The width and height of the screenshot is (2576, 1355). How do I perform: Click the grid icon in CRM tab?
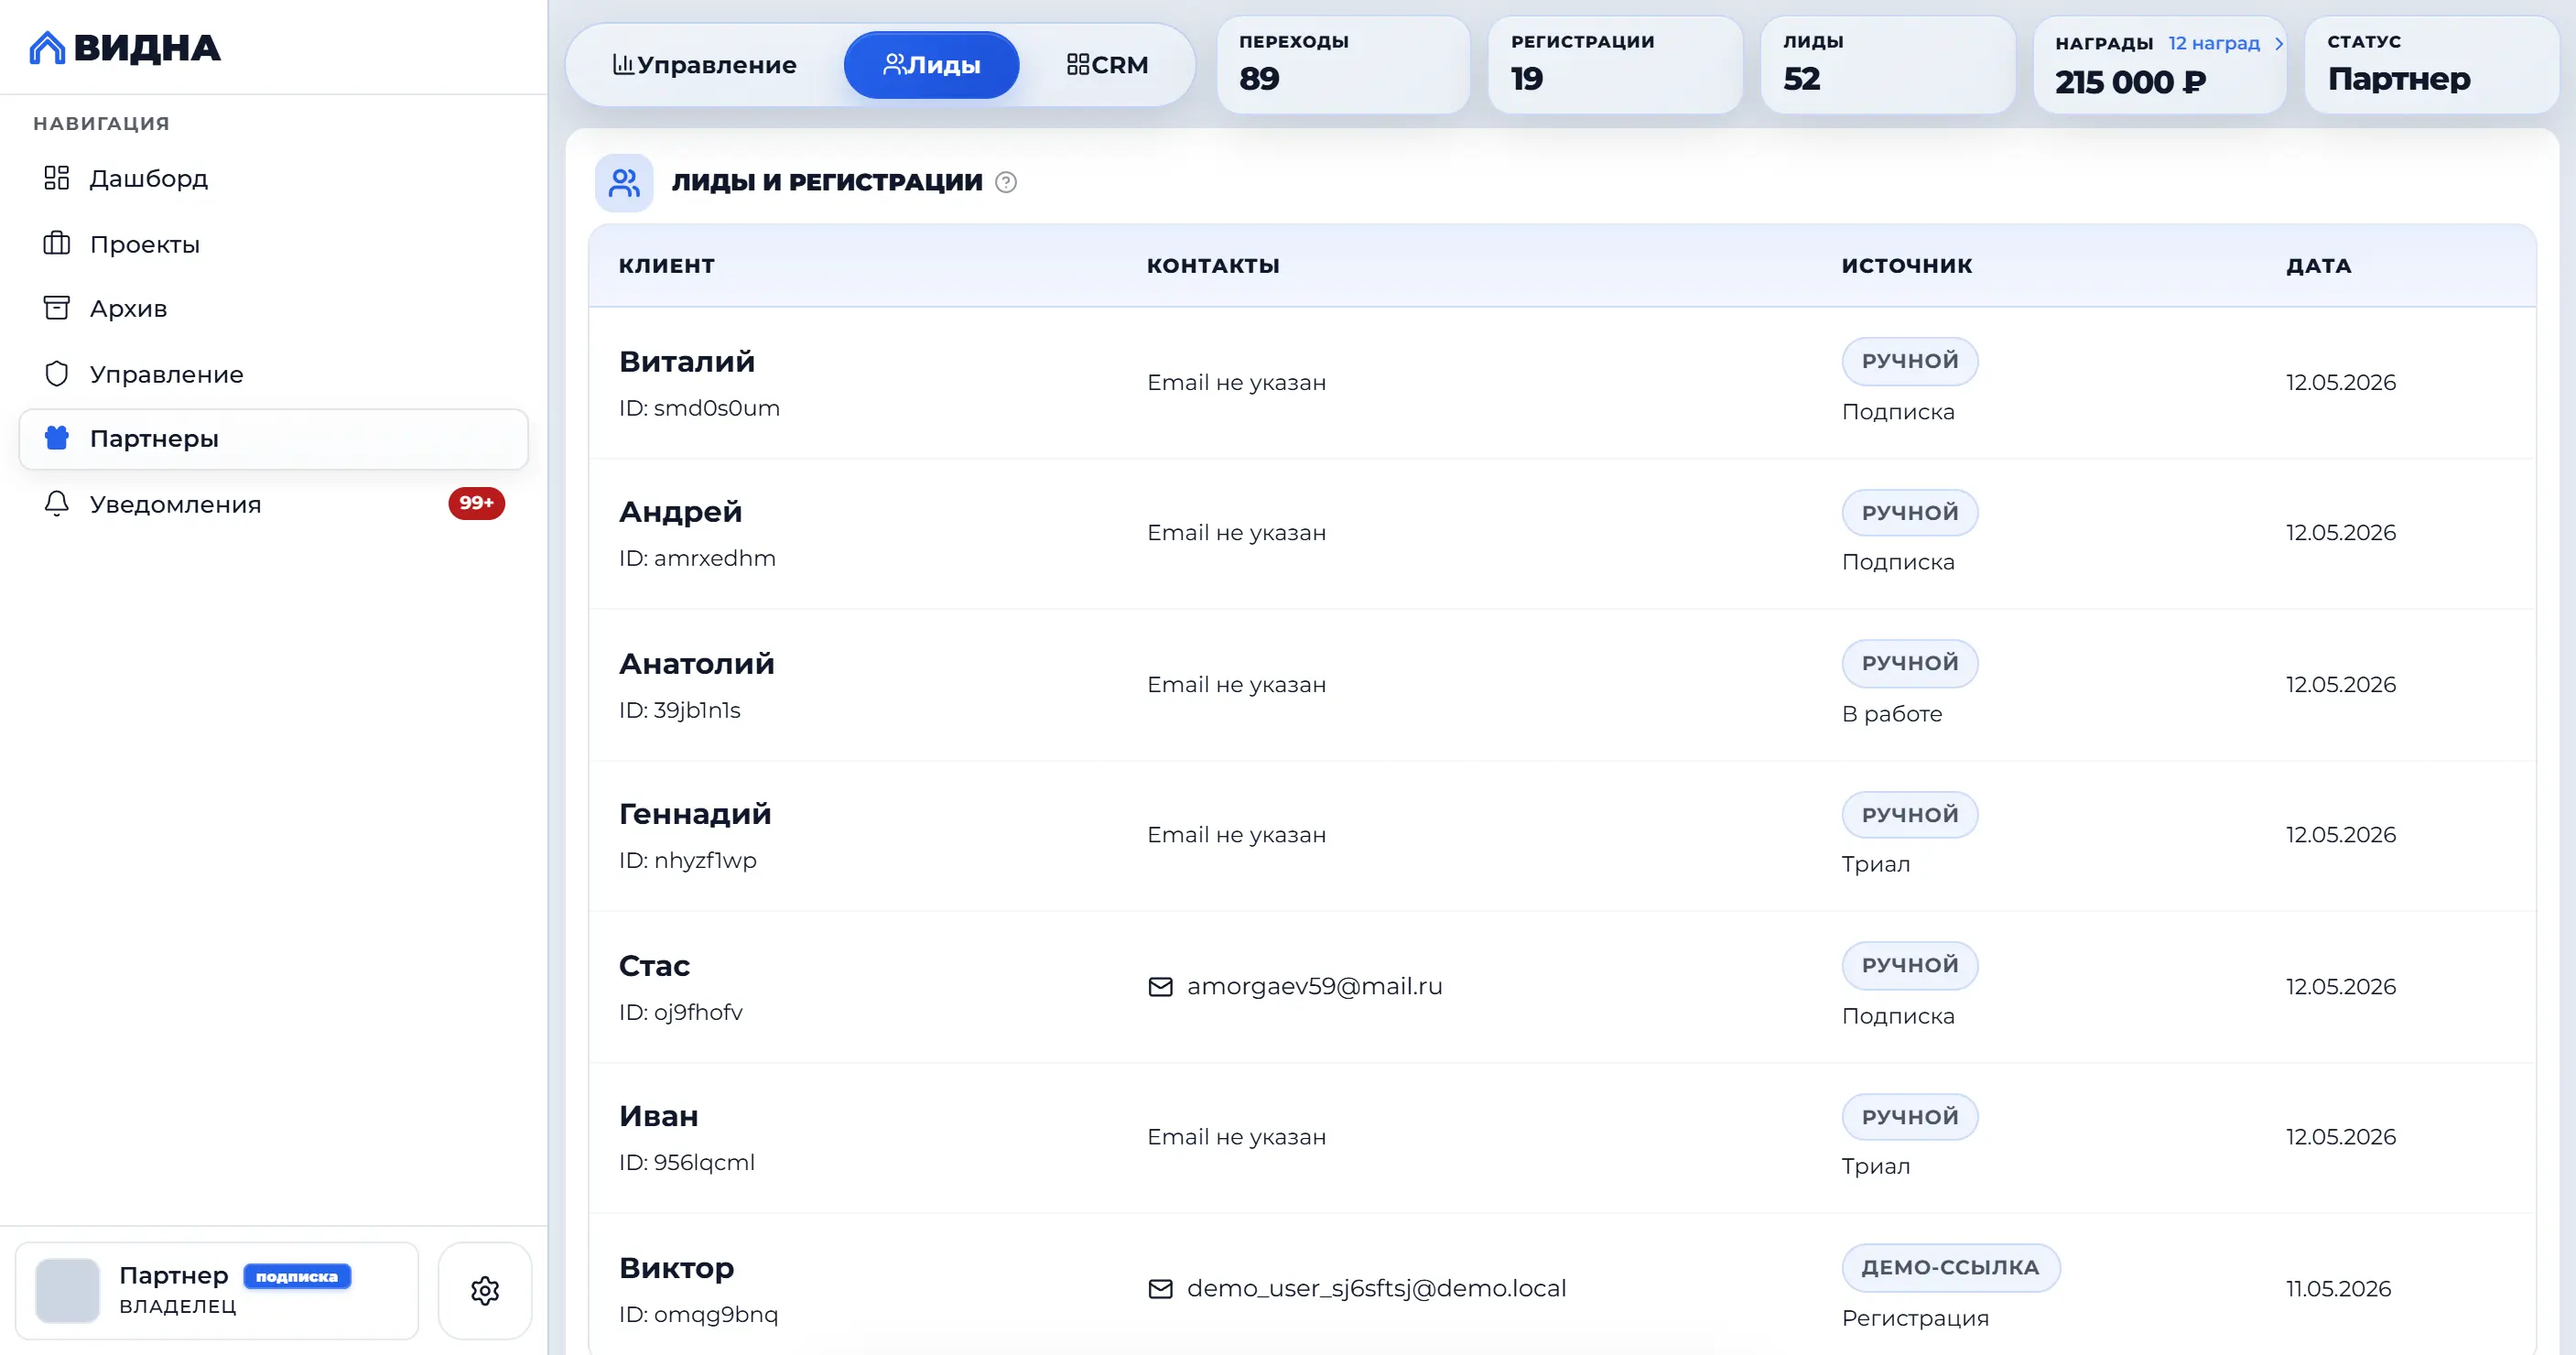[1078, 64]
